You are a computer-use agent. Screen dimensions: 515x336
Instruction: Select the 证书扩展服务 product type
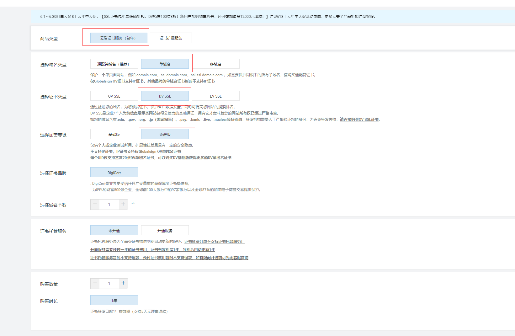click(x=171, y=38)
